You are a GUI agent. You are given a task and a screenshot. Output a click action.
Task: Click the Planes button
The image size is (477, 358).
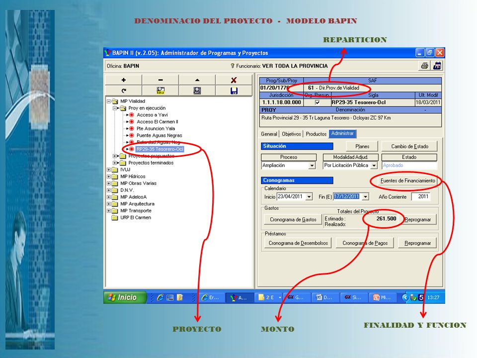click(362, 146)
